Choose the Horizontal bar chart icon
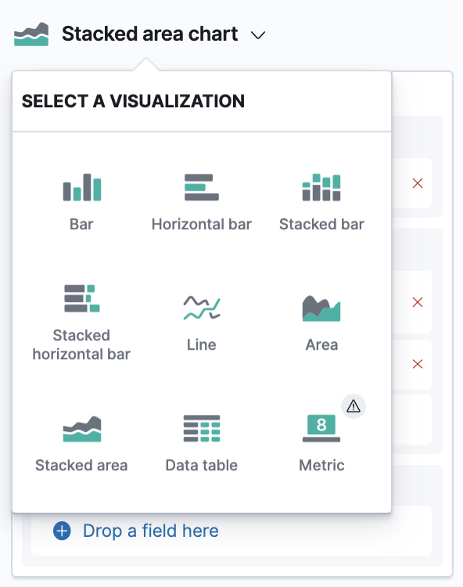Screen dimensions: 463x587 [202, 187]
